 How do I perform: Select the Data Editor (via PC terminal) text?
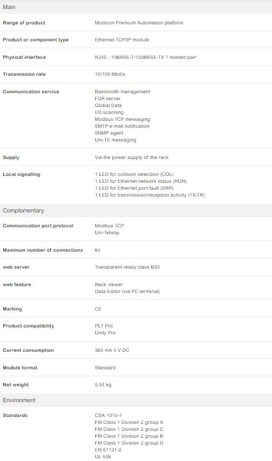pos(127,291)
